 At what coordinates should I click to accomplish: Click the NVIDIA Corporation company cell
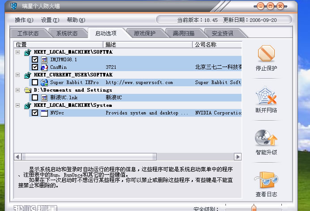pos(218,113)
